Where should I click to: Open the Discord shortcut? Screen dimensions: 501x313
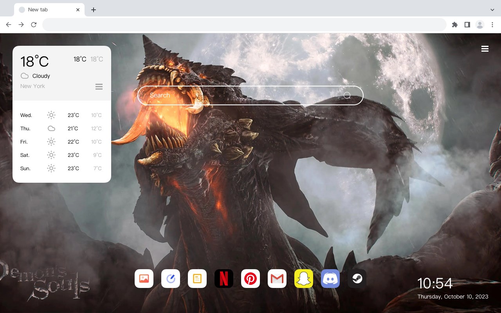click(x=330, y=279)
